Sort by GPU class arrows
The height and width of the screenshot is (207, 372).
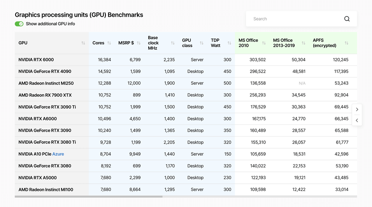[x=202, y=43]
